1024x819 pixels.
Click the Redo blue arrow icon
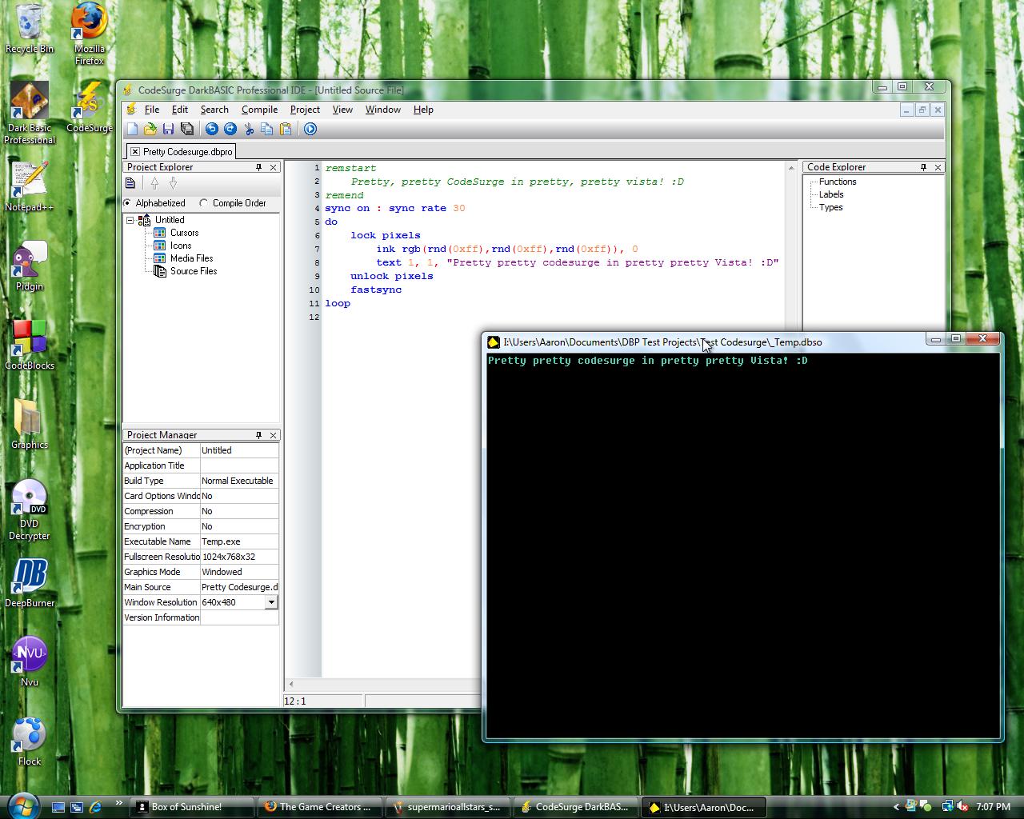230,129
